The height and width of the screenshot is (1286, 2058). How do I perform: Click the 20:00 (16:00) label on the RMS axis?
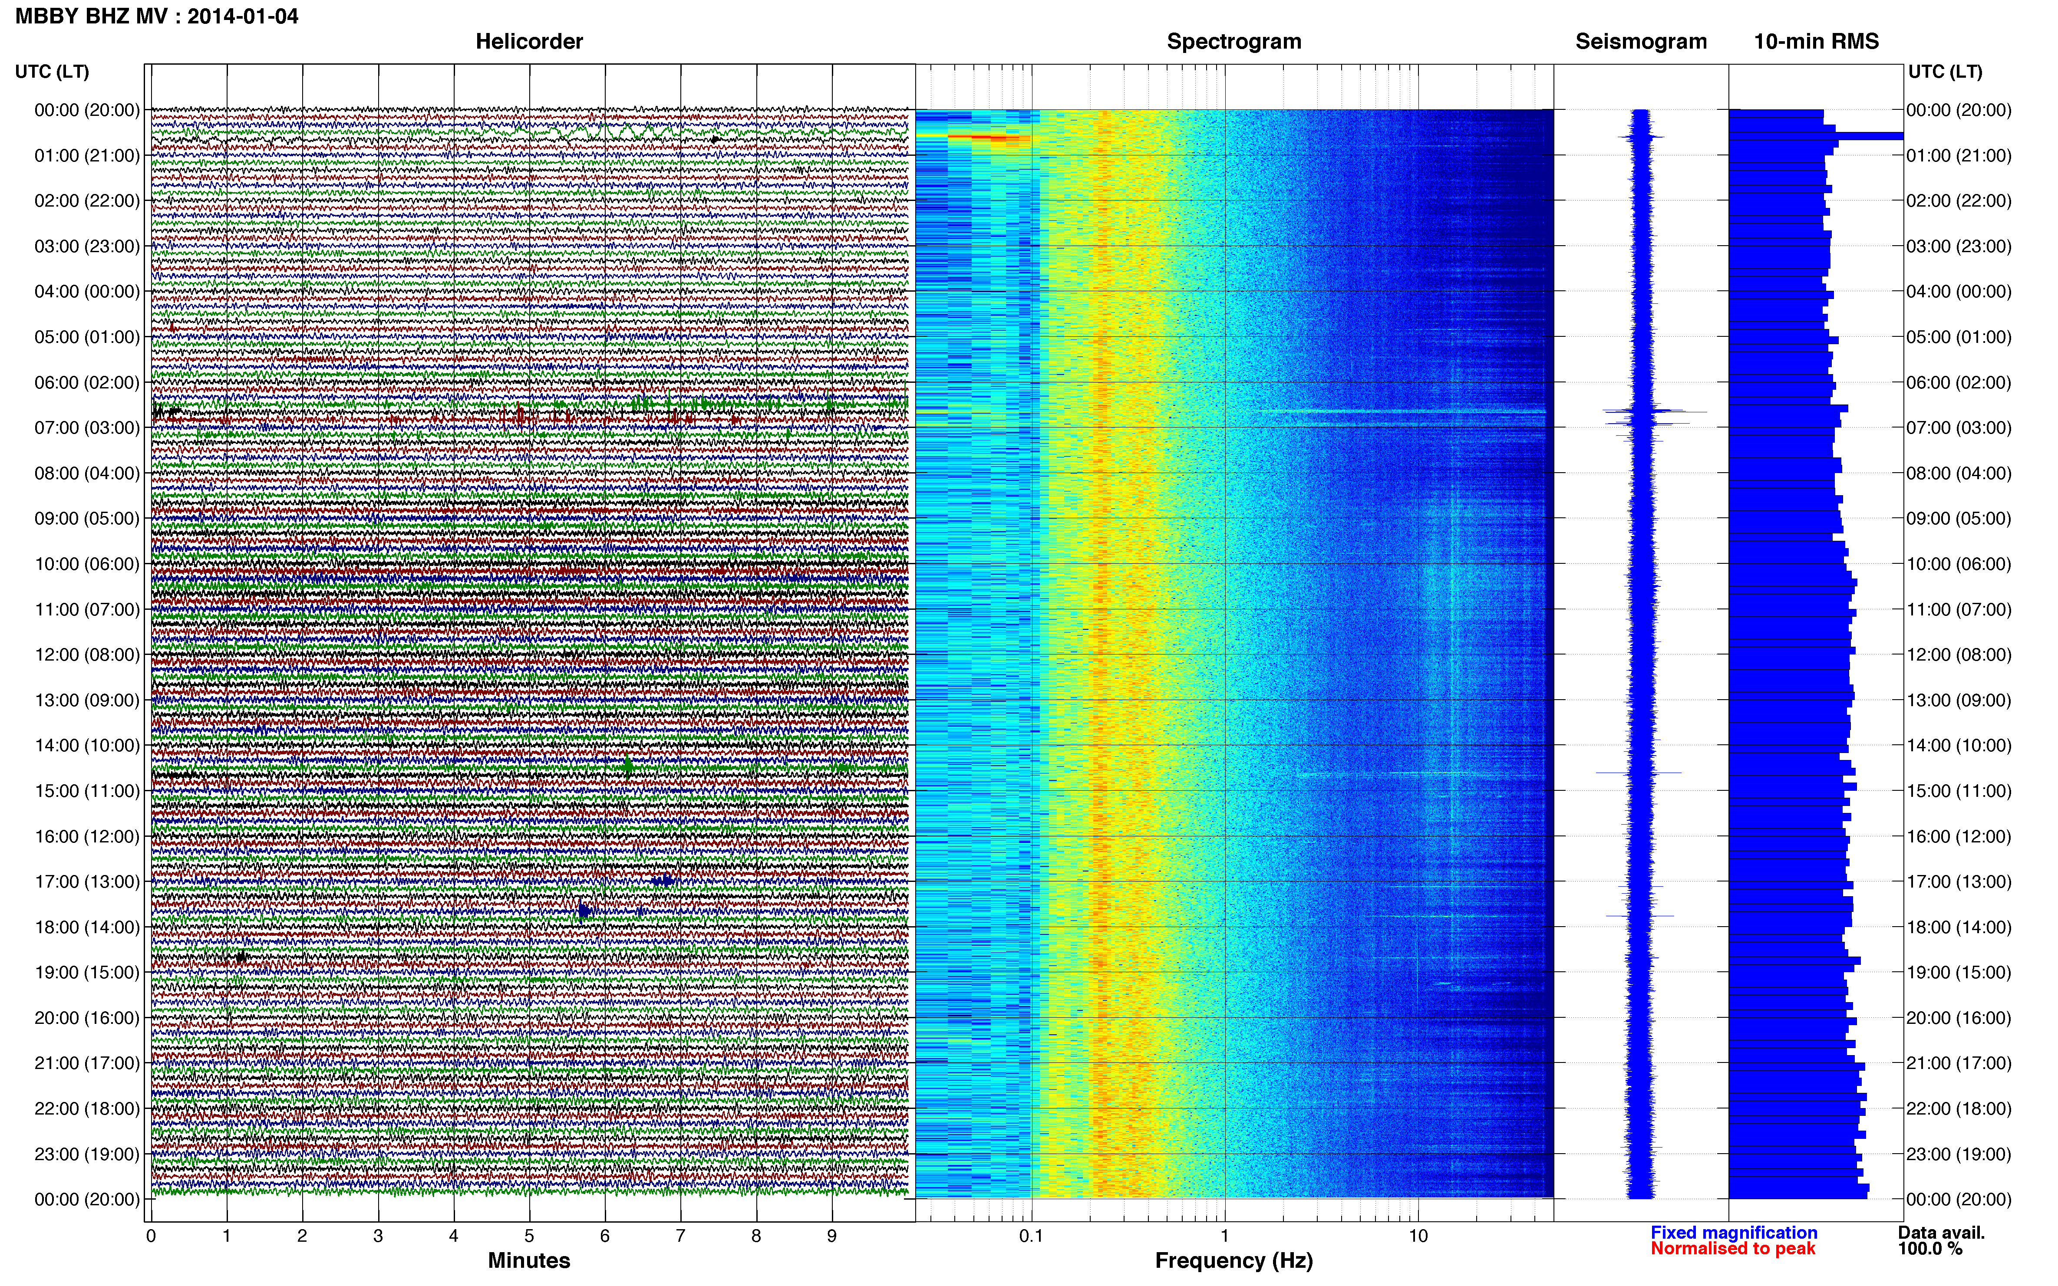(1959, 1018)
